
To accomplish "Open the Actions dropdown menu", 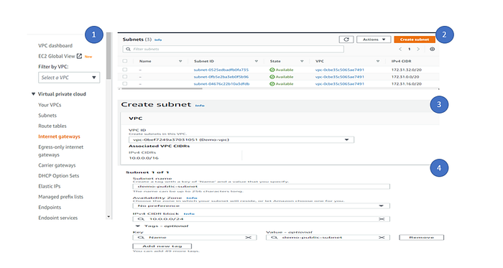I will (374, 40).
